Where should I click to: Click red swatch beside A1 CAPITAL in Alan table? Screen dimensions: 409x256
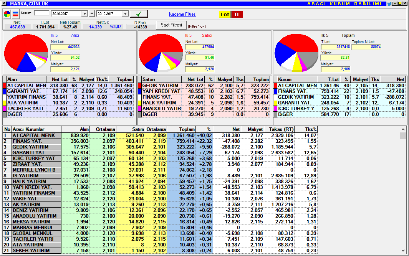(5, 86)
